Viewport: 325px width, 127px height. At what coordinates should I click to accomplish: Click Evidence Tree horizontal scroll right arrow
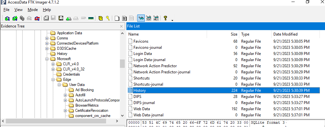coord(117,121)
